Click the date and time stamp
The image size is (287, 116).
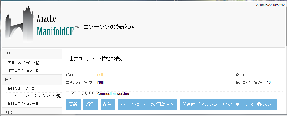pos(270,5)
